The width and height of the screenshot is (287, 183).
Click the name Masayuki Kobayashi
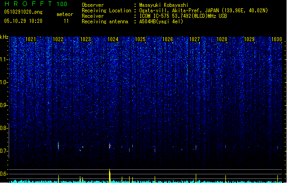[x=164, y=5]
